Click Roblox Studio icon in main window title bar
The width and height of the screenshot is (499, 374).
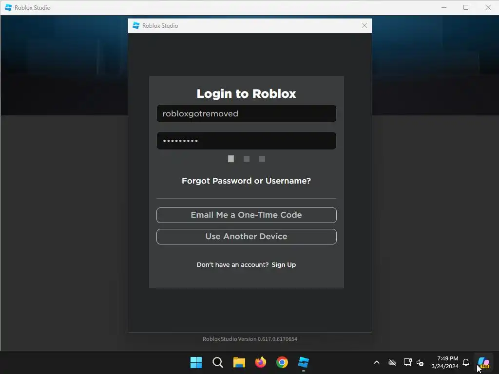[x=8, y=7]
